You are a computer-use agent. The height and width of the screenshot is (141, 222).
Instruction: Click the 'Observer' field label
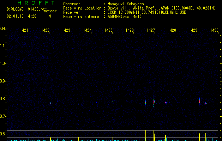(x=72, y=4)
